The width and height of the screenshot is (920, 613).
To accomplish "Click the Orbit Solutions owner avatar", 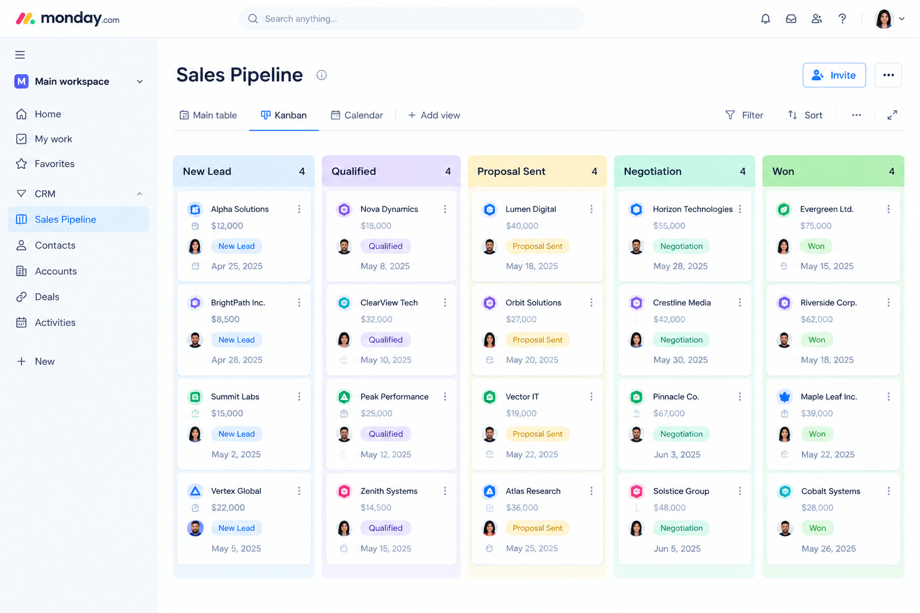I will tap(490, 340).
